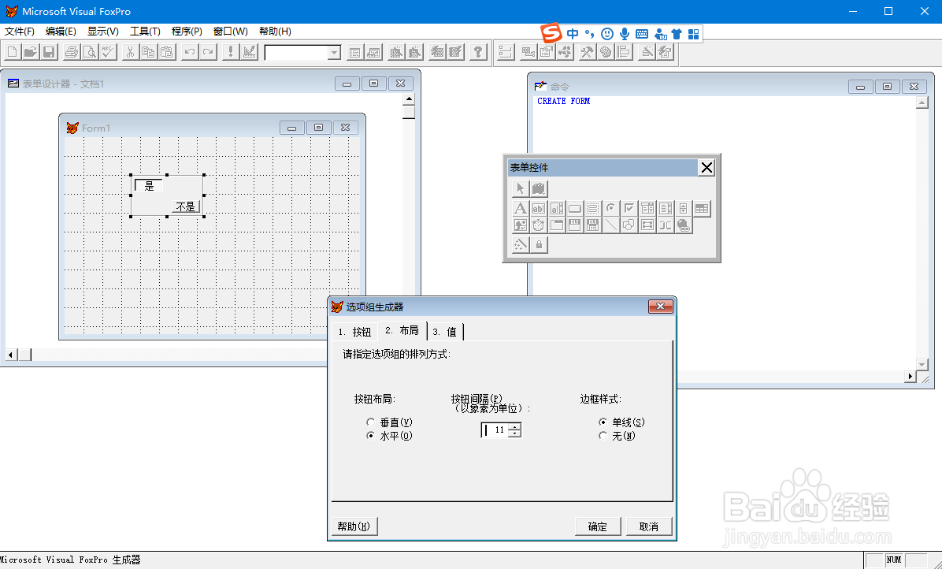Decrease button spacing with spinner down arrow
Viewport: 942px width, 569px height.
[515, 433]
